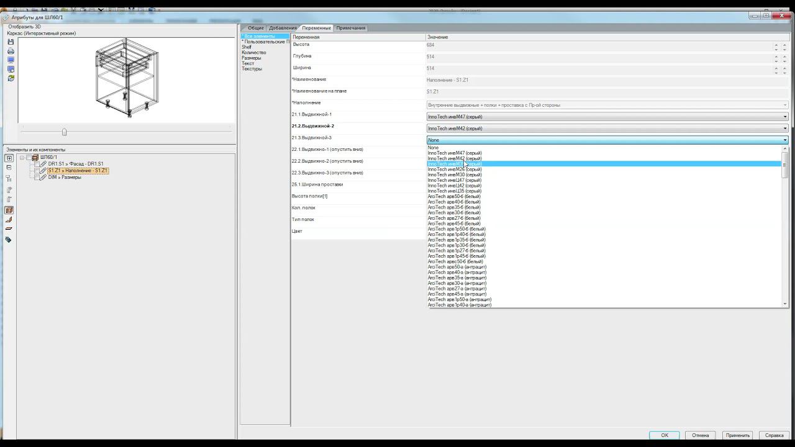Click the expand-all plus icon in the components toolbar
The image size is (795, 447).
click(9, 158)
